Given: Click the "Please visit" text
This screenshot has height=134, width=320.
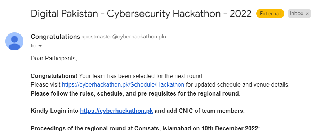Looking at the screenshot, I should coord(45,84).
